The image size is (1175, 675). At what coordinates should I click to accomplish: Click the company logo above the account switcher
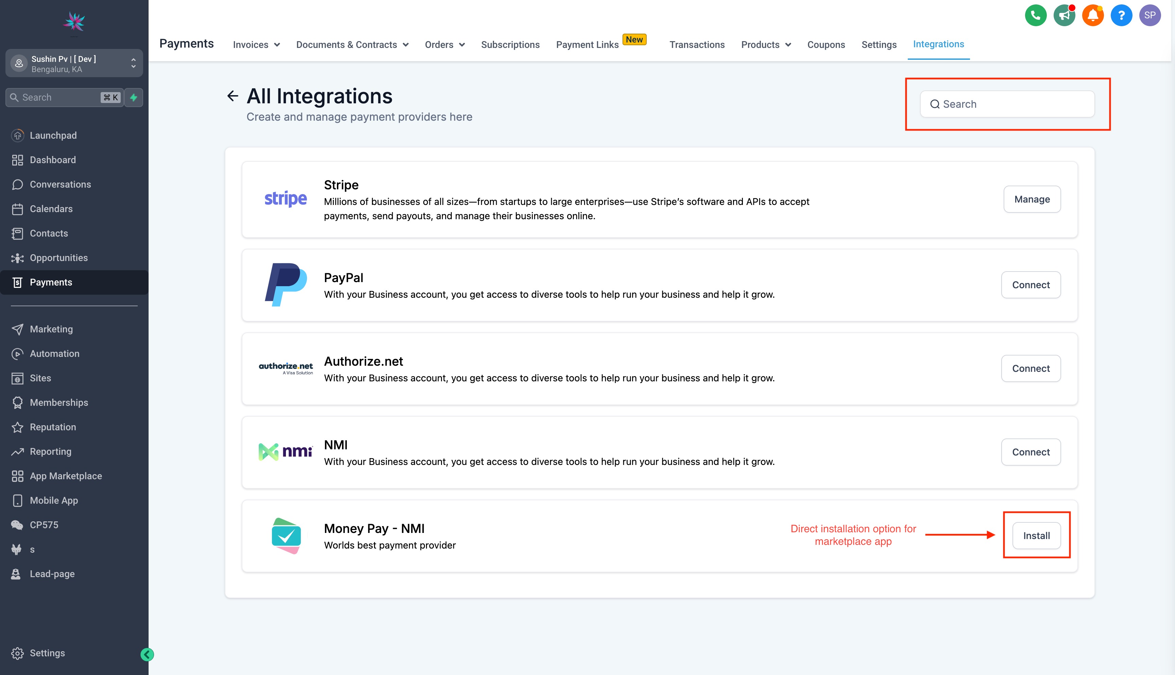74,22
